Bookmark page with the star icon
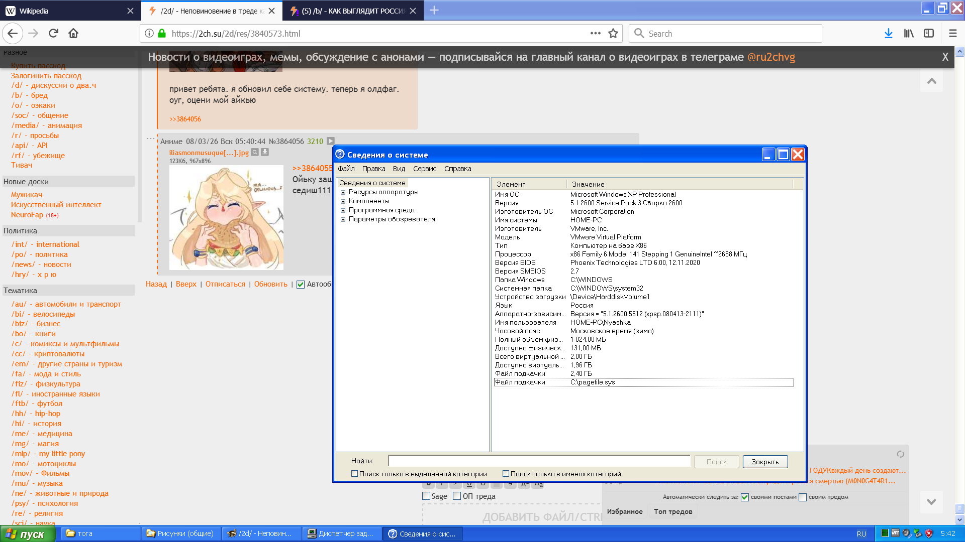This screenshot has width=965, height=542. pyautogui.click(x=613, y=34)
